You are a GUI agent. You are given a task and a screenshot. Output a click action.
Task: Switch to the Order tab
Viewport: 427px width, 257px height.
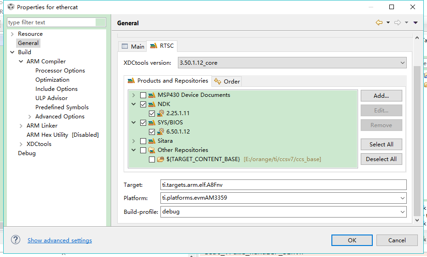[227, 81]
